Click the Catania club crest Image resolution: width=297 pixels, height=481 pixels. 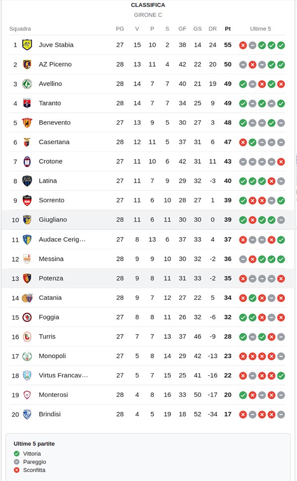point(27,298)
